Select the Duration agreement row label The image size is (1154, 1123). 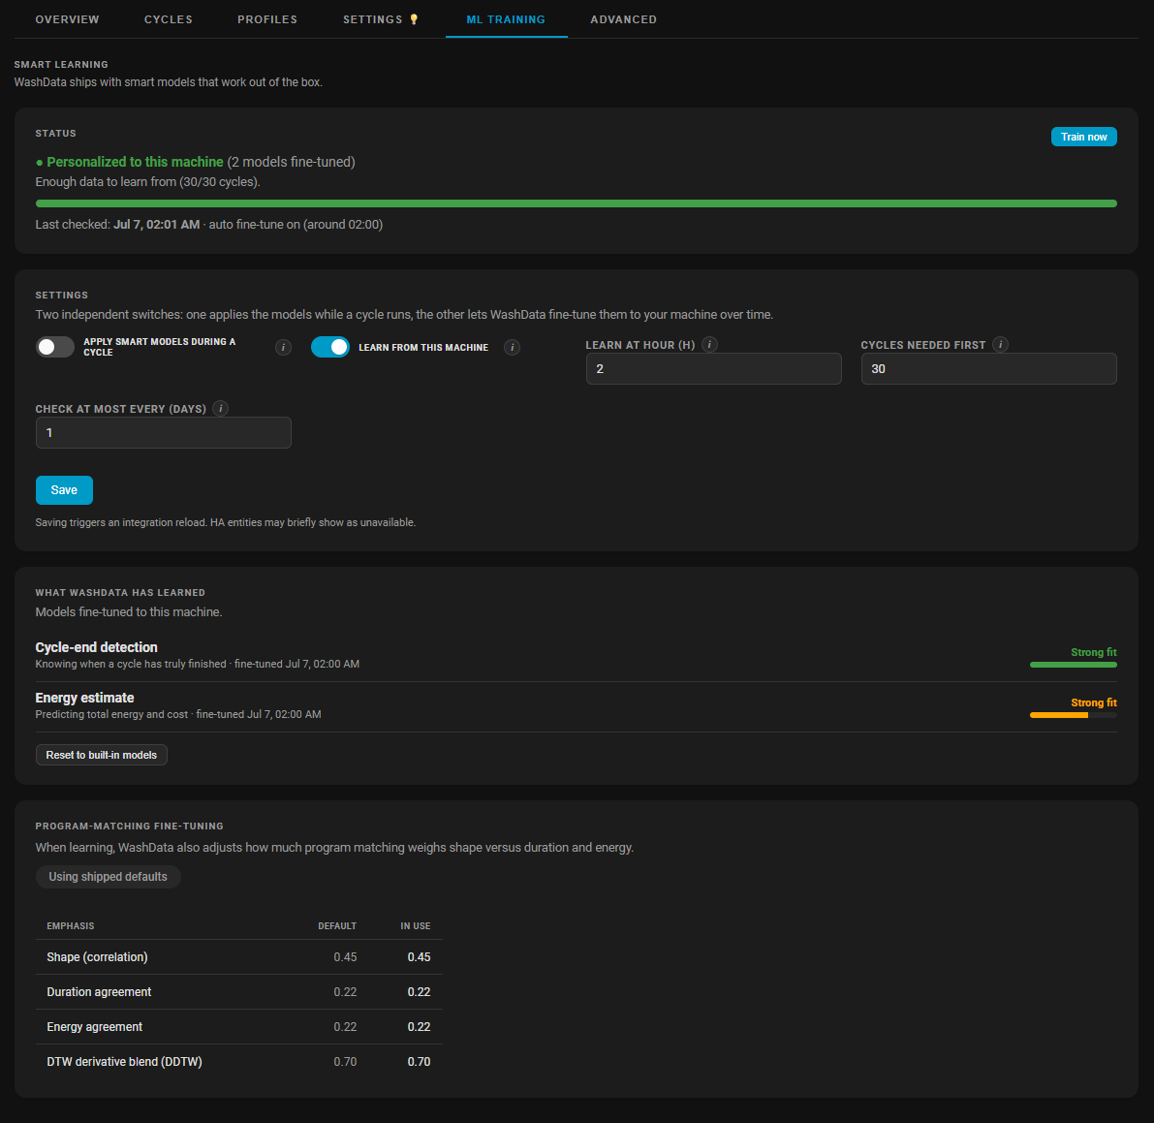pos(99,992)
